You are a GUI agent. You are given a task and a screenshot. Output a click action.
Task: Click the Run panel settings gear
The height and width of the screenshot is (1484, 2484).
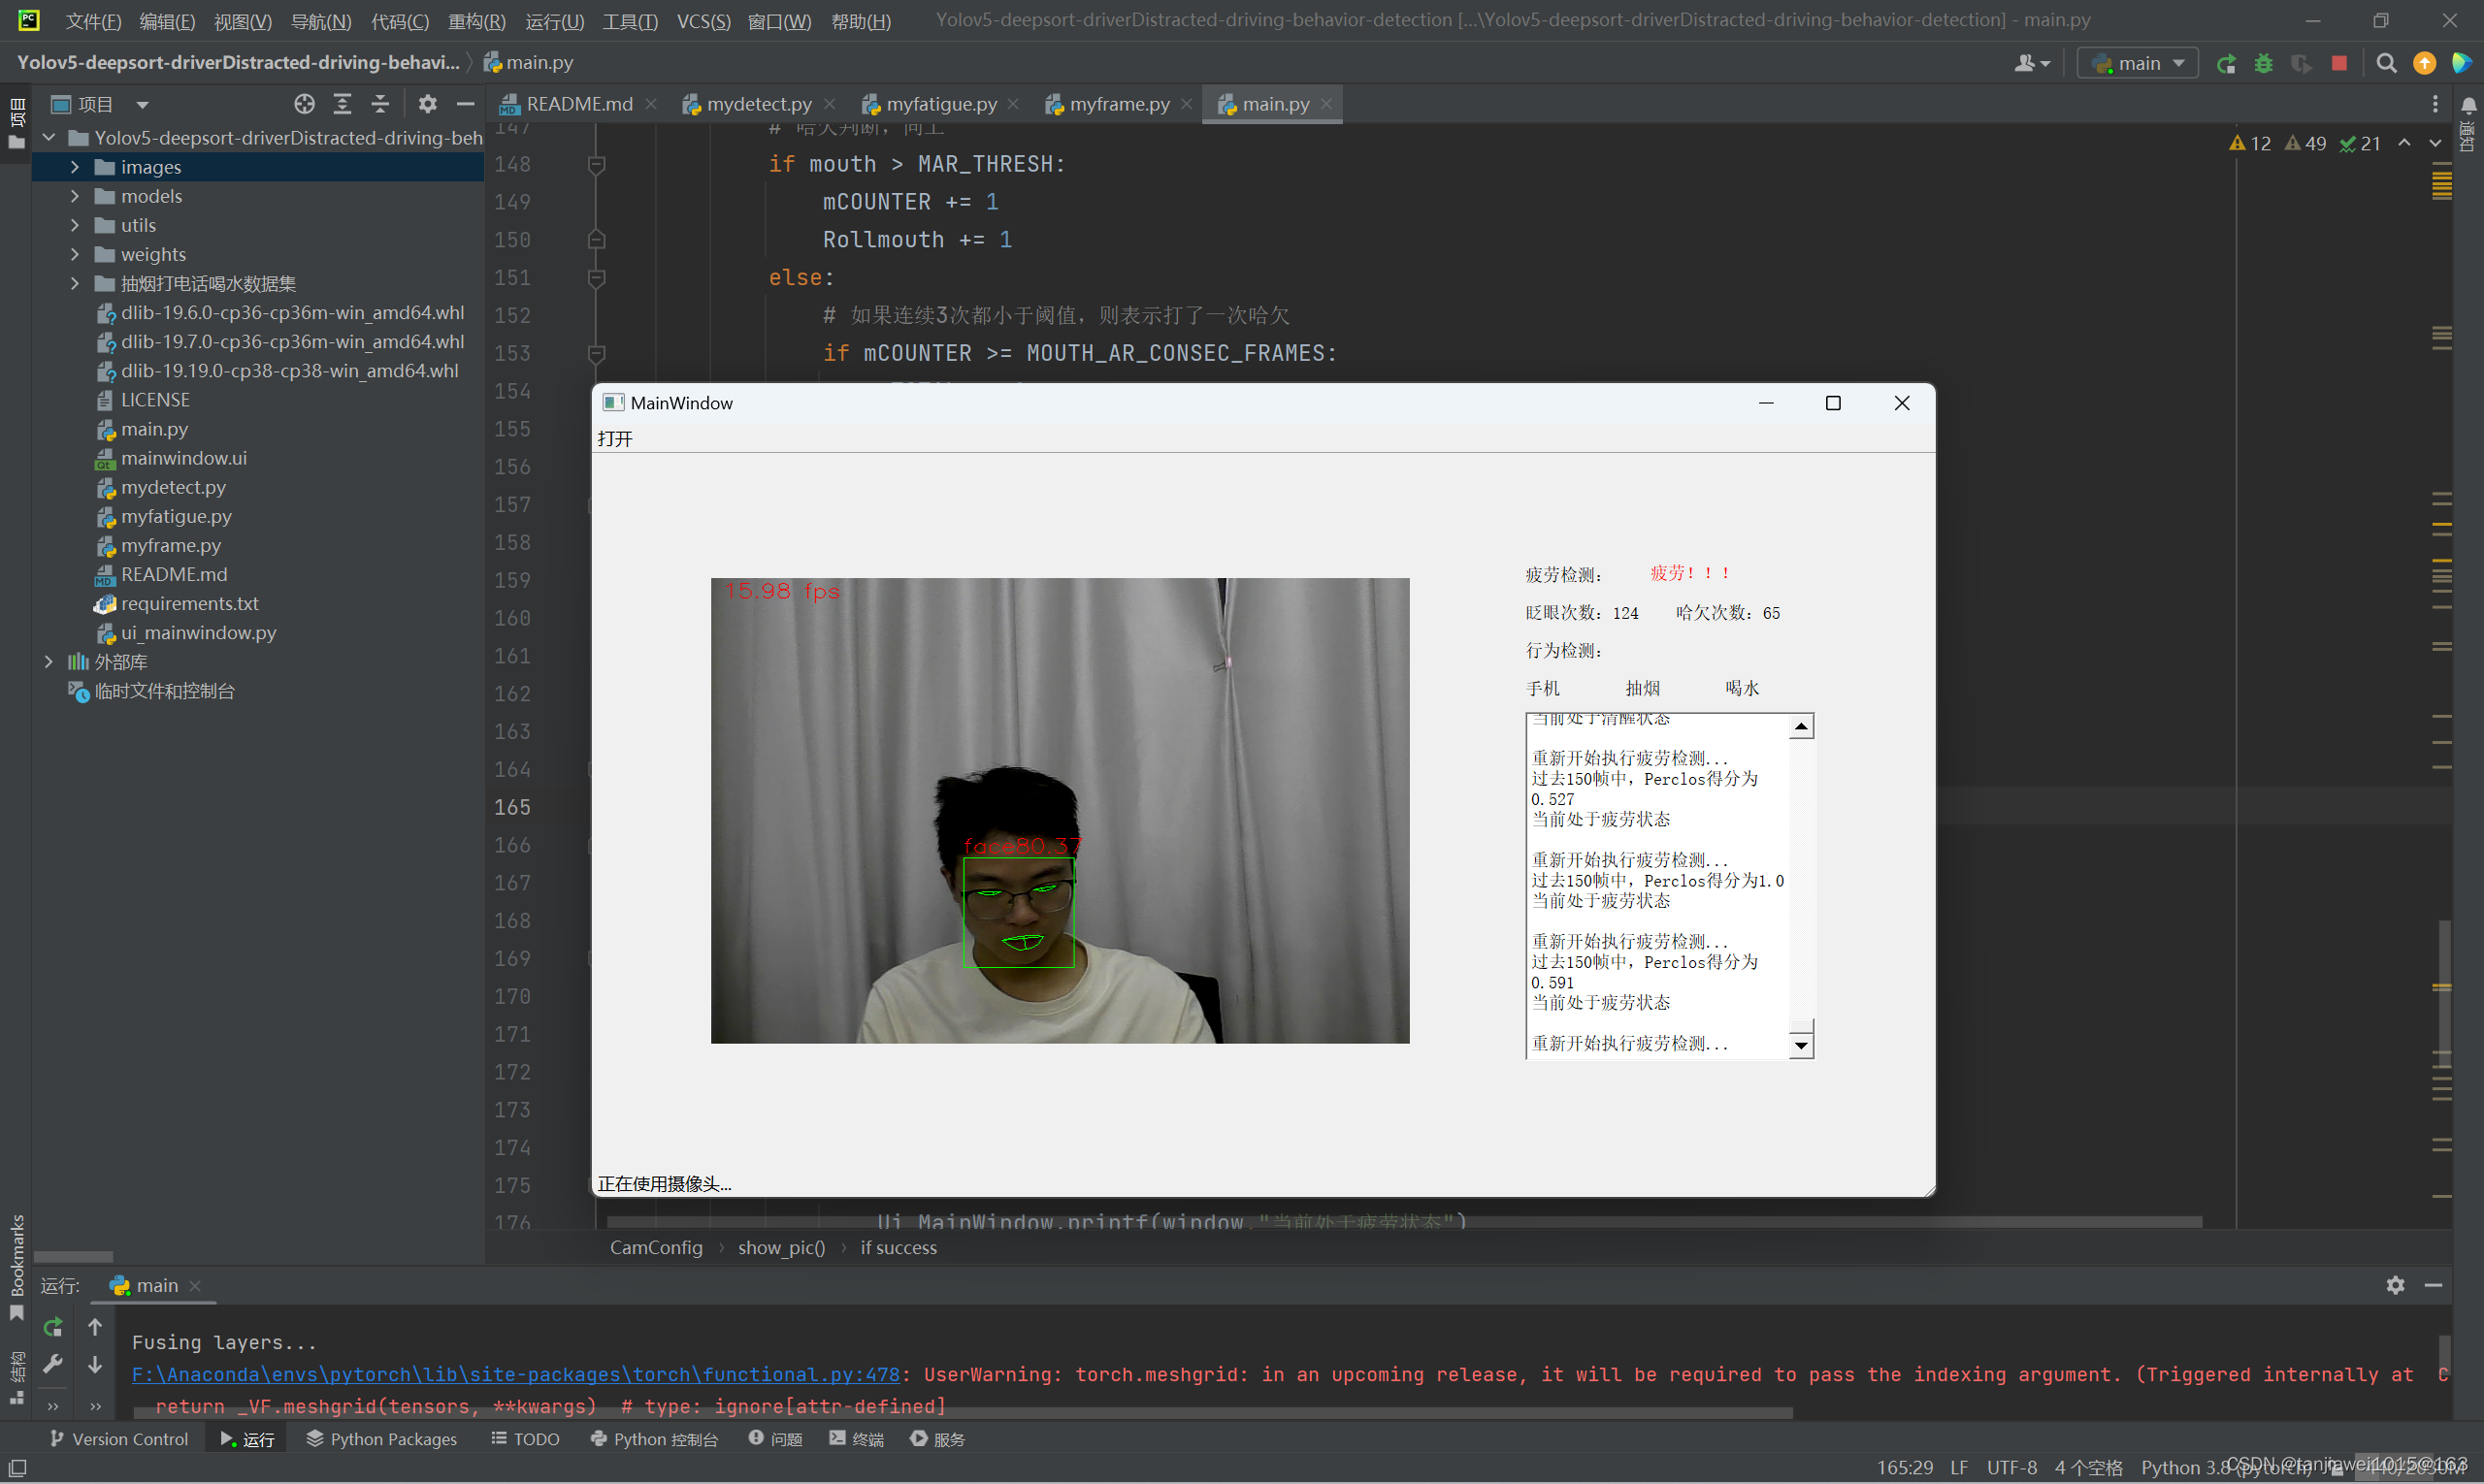tap(2395, 1286)
